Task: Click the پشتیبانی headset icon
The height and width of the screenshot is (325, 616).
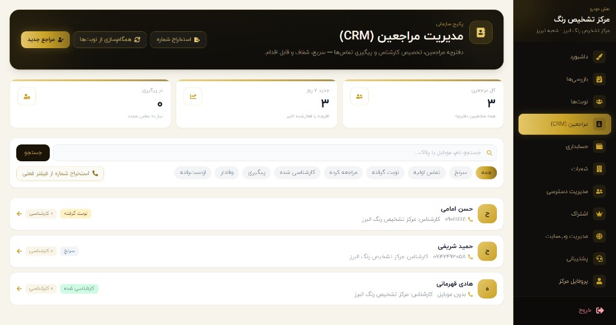Action: (599, 259)
